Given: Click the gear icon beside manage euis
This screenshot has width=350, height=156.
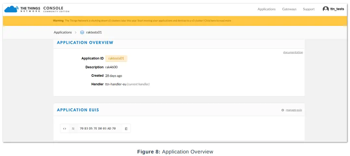Looking at the screenshot, I should [x=283, y=110].
